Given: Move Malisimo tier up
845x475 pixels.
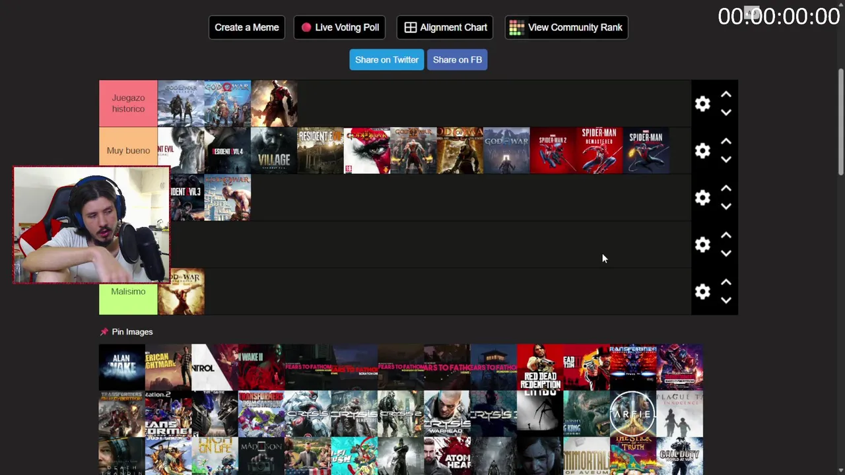Looking at the screenshot, I should 726,282.
